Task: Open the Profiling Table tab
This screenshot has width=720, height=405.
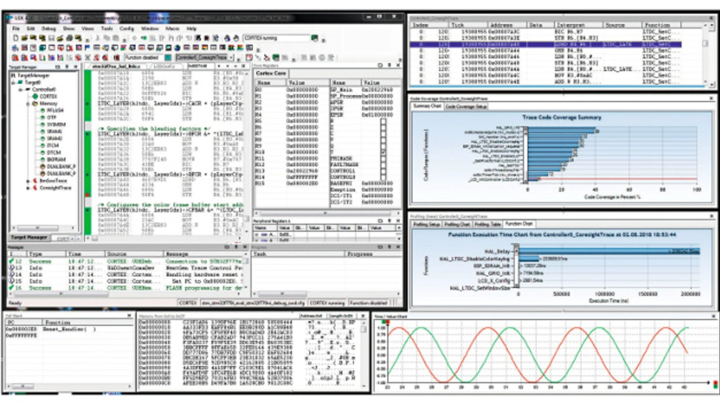Action: pos(488,224)
